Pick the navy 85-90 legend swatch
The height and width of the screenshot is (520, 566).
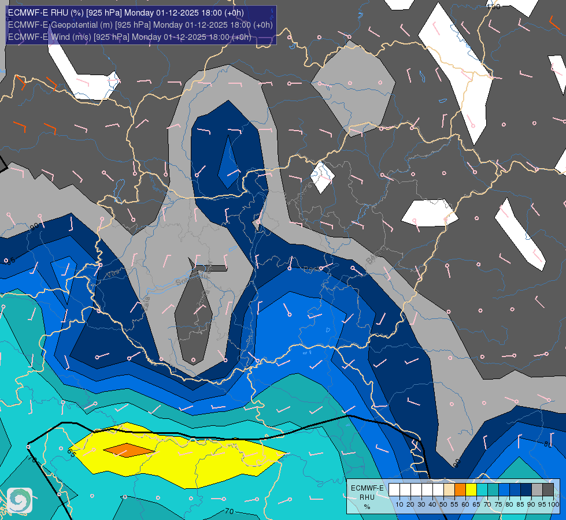pyautogui.click(x=526, y=489)
